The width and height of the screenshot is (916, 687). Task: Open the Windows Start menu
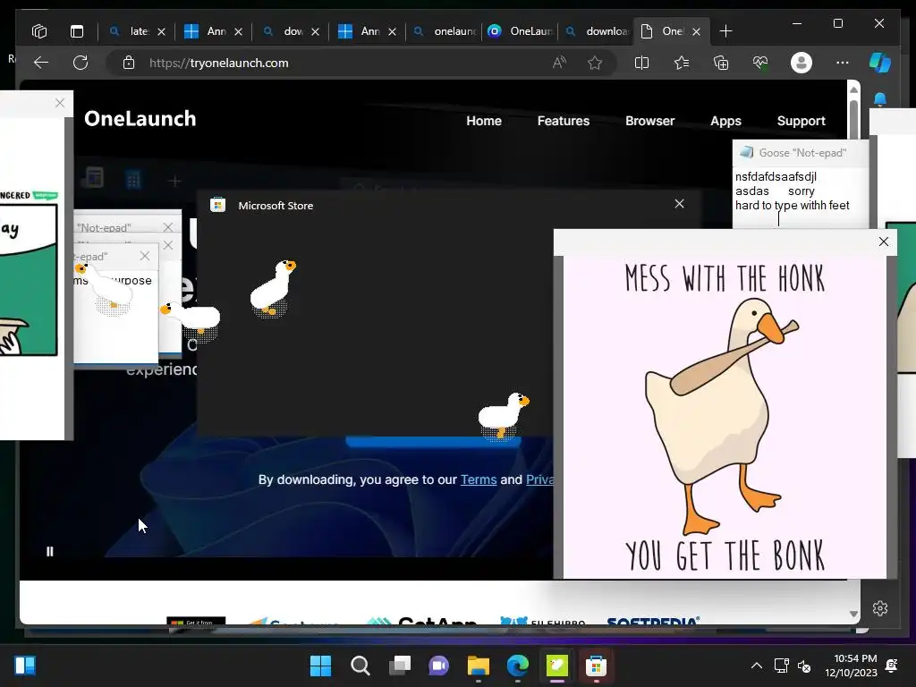pyautogui.click(x=320, y=666)
